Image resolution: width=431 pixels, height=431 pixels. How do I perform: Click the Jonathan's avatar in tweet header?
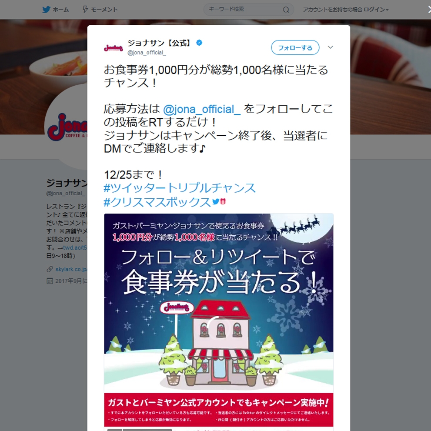[x=113, y=48]
